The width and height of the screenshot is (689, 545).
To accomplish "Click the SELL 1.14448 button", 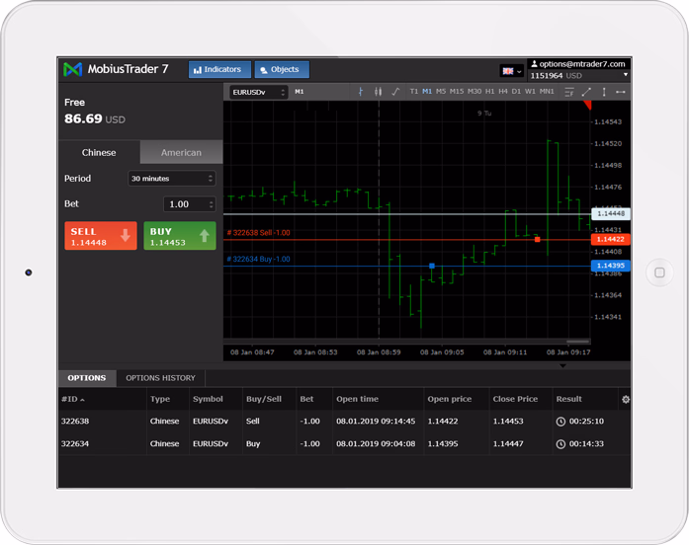I will (101, 236).
